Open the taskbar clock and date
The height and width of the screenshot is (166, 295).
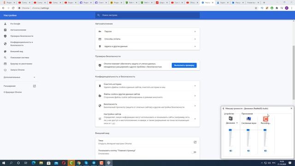point(282,163)
